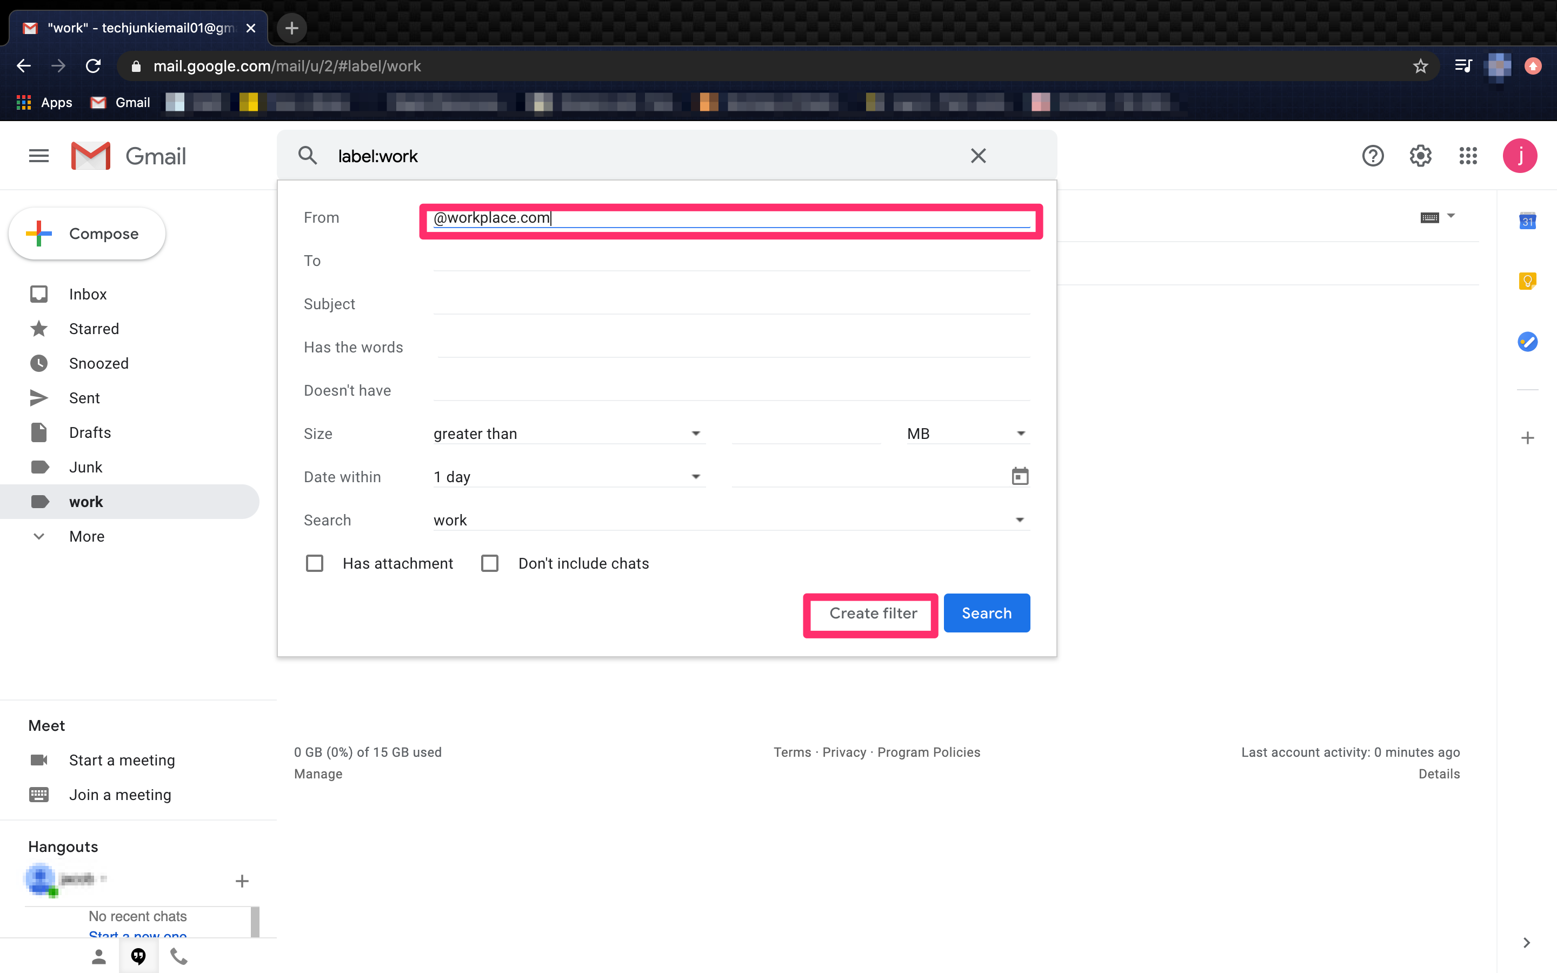1557x973 pixels.
Task: Open the MB size unit dropdown
Action: pos(967,434)
